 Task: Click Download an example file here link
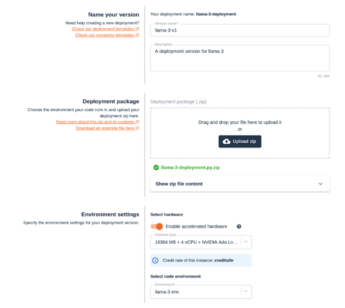105,128
